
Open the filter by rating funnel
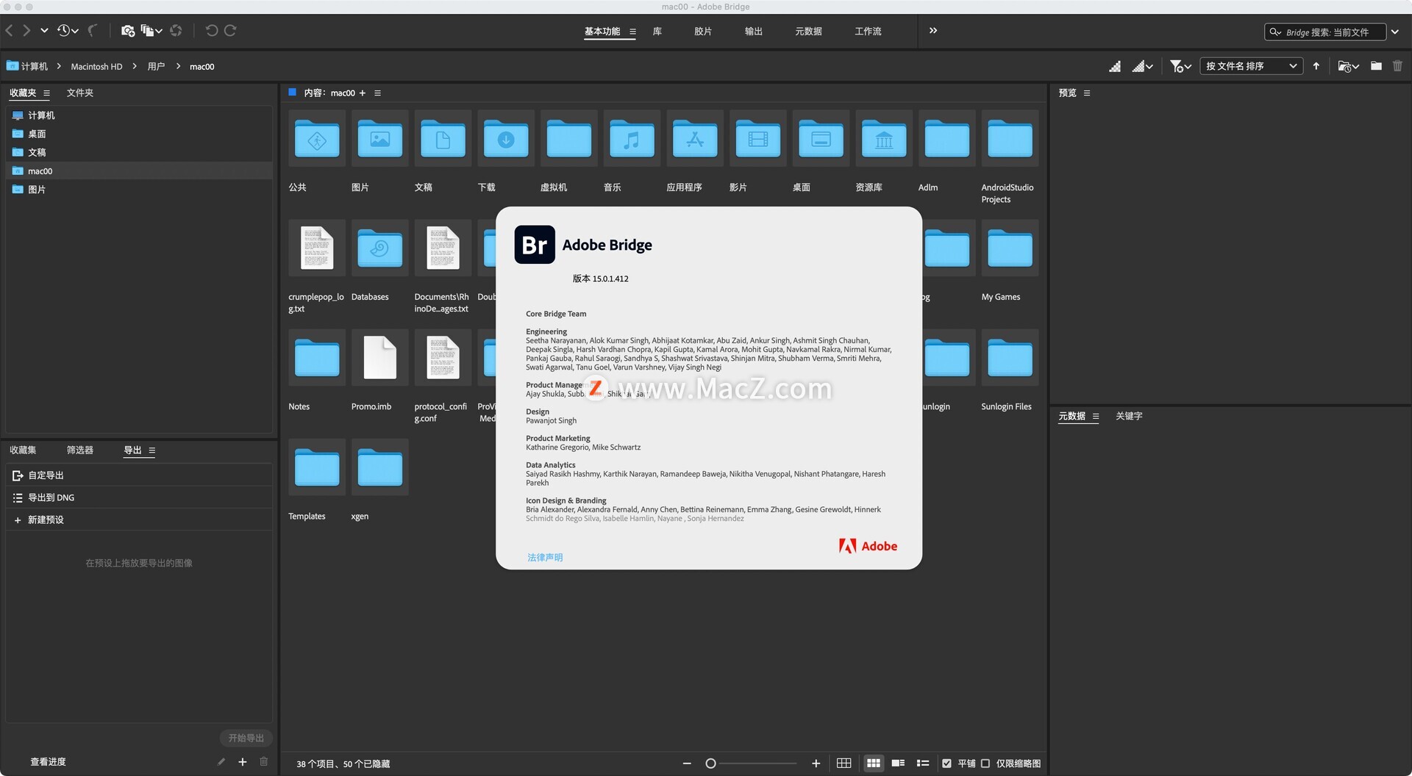(1180, 66)
